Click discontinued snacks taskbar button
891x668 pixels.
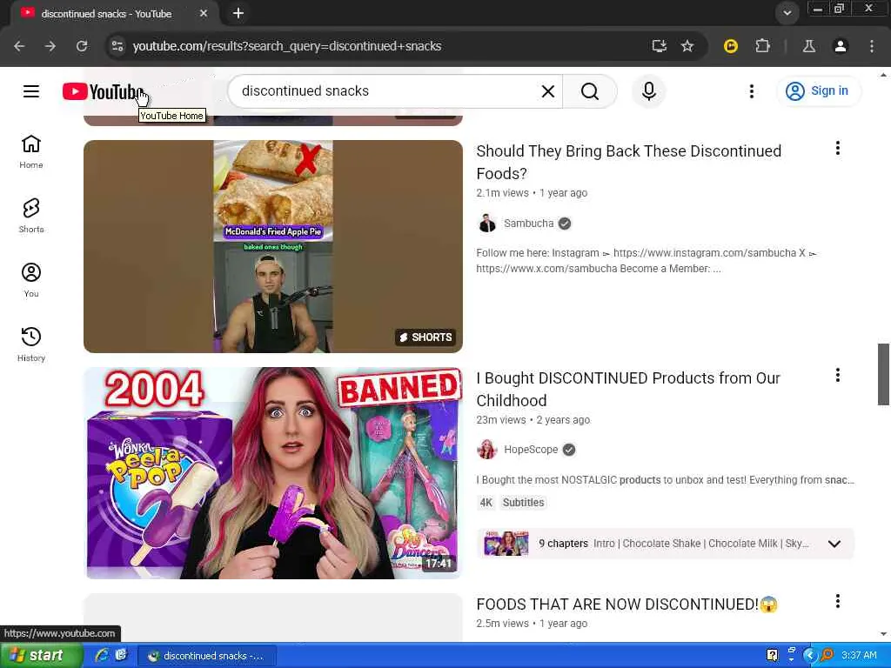(207, 656)
